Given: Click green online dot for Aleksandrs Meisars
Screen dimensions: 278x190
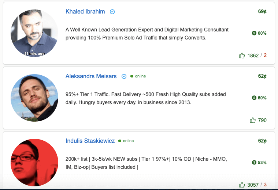Looking at the screenshot, I should pyautogui.click(x=132, y=76).
